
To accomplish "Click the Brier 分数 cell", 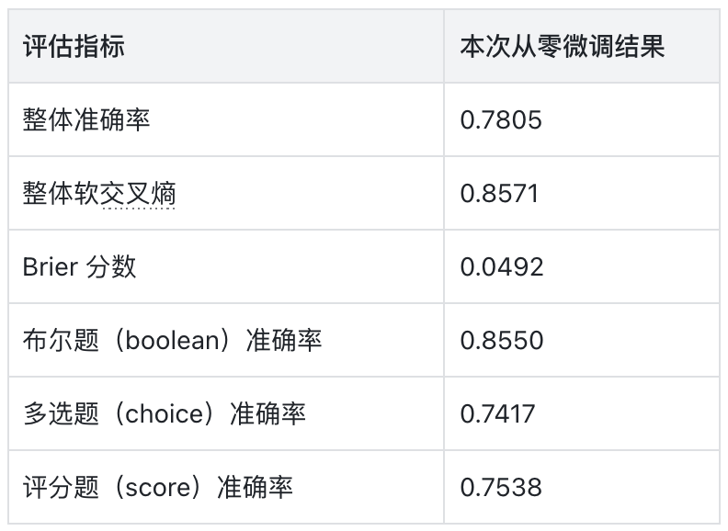I will pos(79,267).
